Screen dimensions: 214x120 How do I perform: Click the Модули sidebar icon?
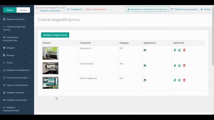click(x=4, y=48)
